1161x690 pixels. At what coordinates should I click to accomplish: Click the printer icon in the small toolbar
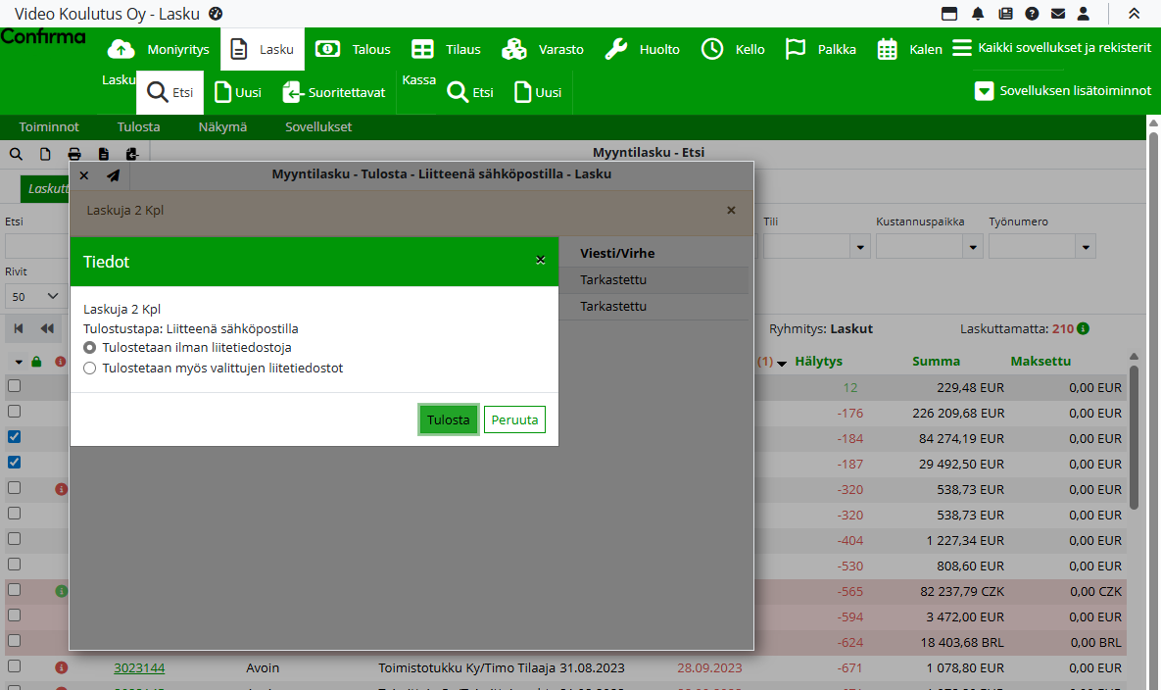[x=74, y=154]
